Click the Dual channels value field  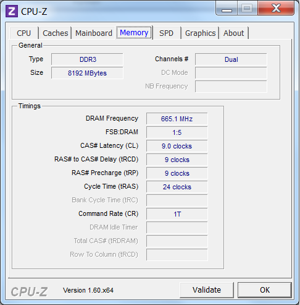pyautogui.click(x=231, y=59)
